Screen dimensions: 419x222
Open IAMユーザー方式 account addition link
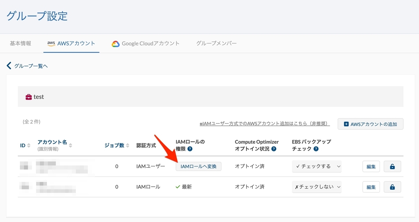265,124
